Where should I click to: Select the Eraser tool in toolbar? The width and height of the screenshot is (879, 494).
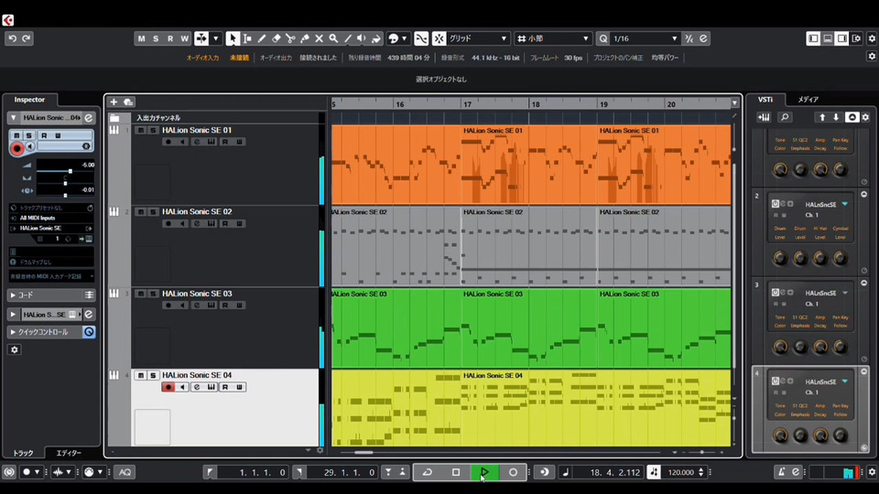click(276, 38)
